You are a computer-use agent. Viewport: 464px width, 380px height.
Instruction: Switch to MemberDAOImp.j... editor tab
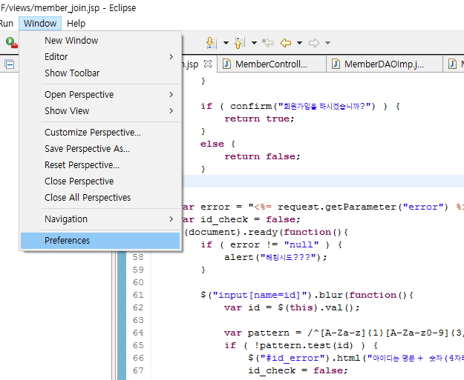coord(384,64)
